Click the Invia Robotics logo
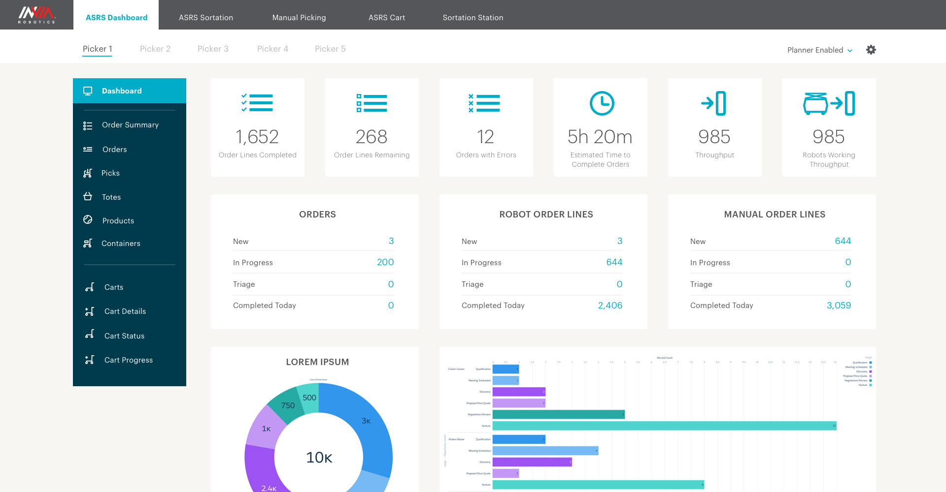 click(36, 15)
